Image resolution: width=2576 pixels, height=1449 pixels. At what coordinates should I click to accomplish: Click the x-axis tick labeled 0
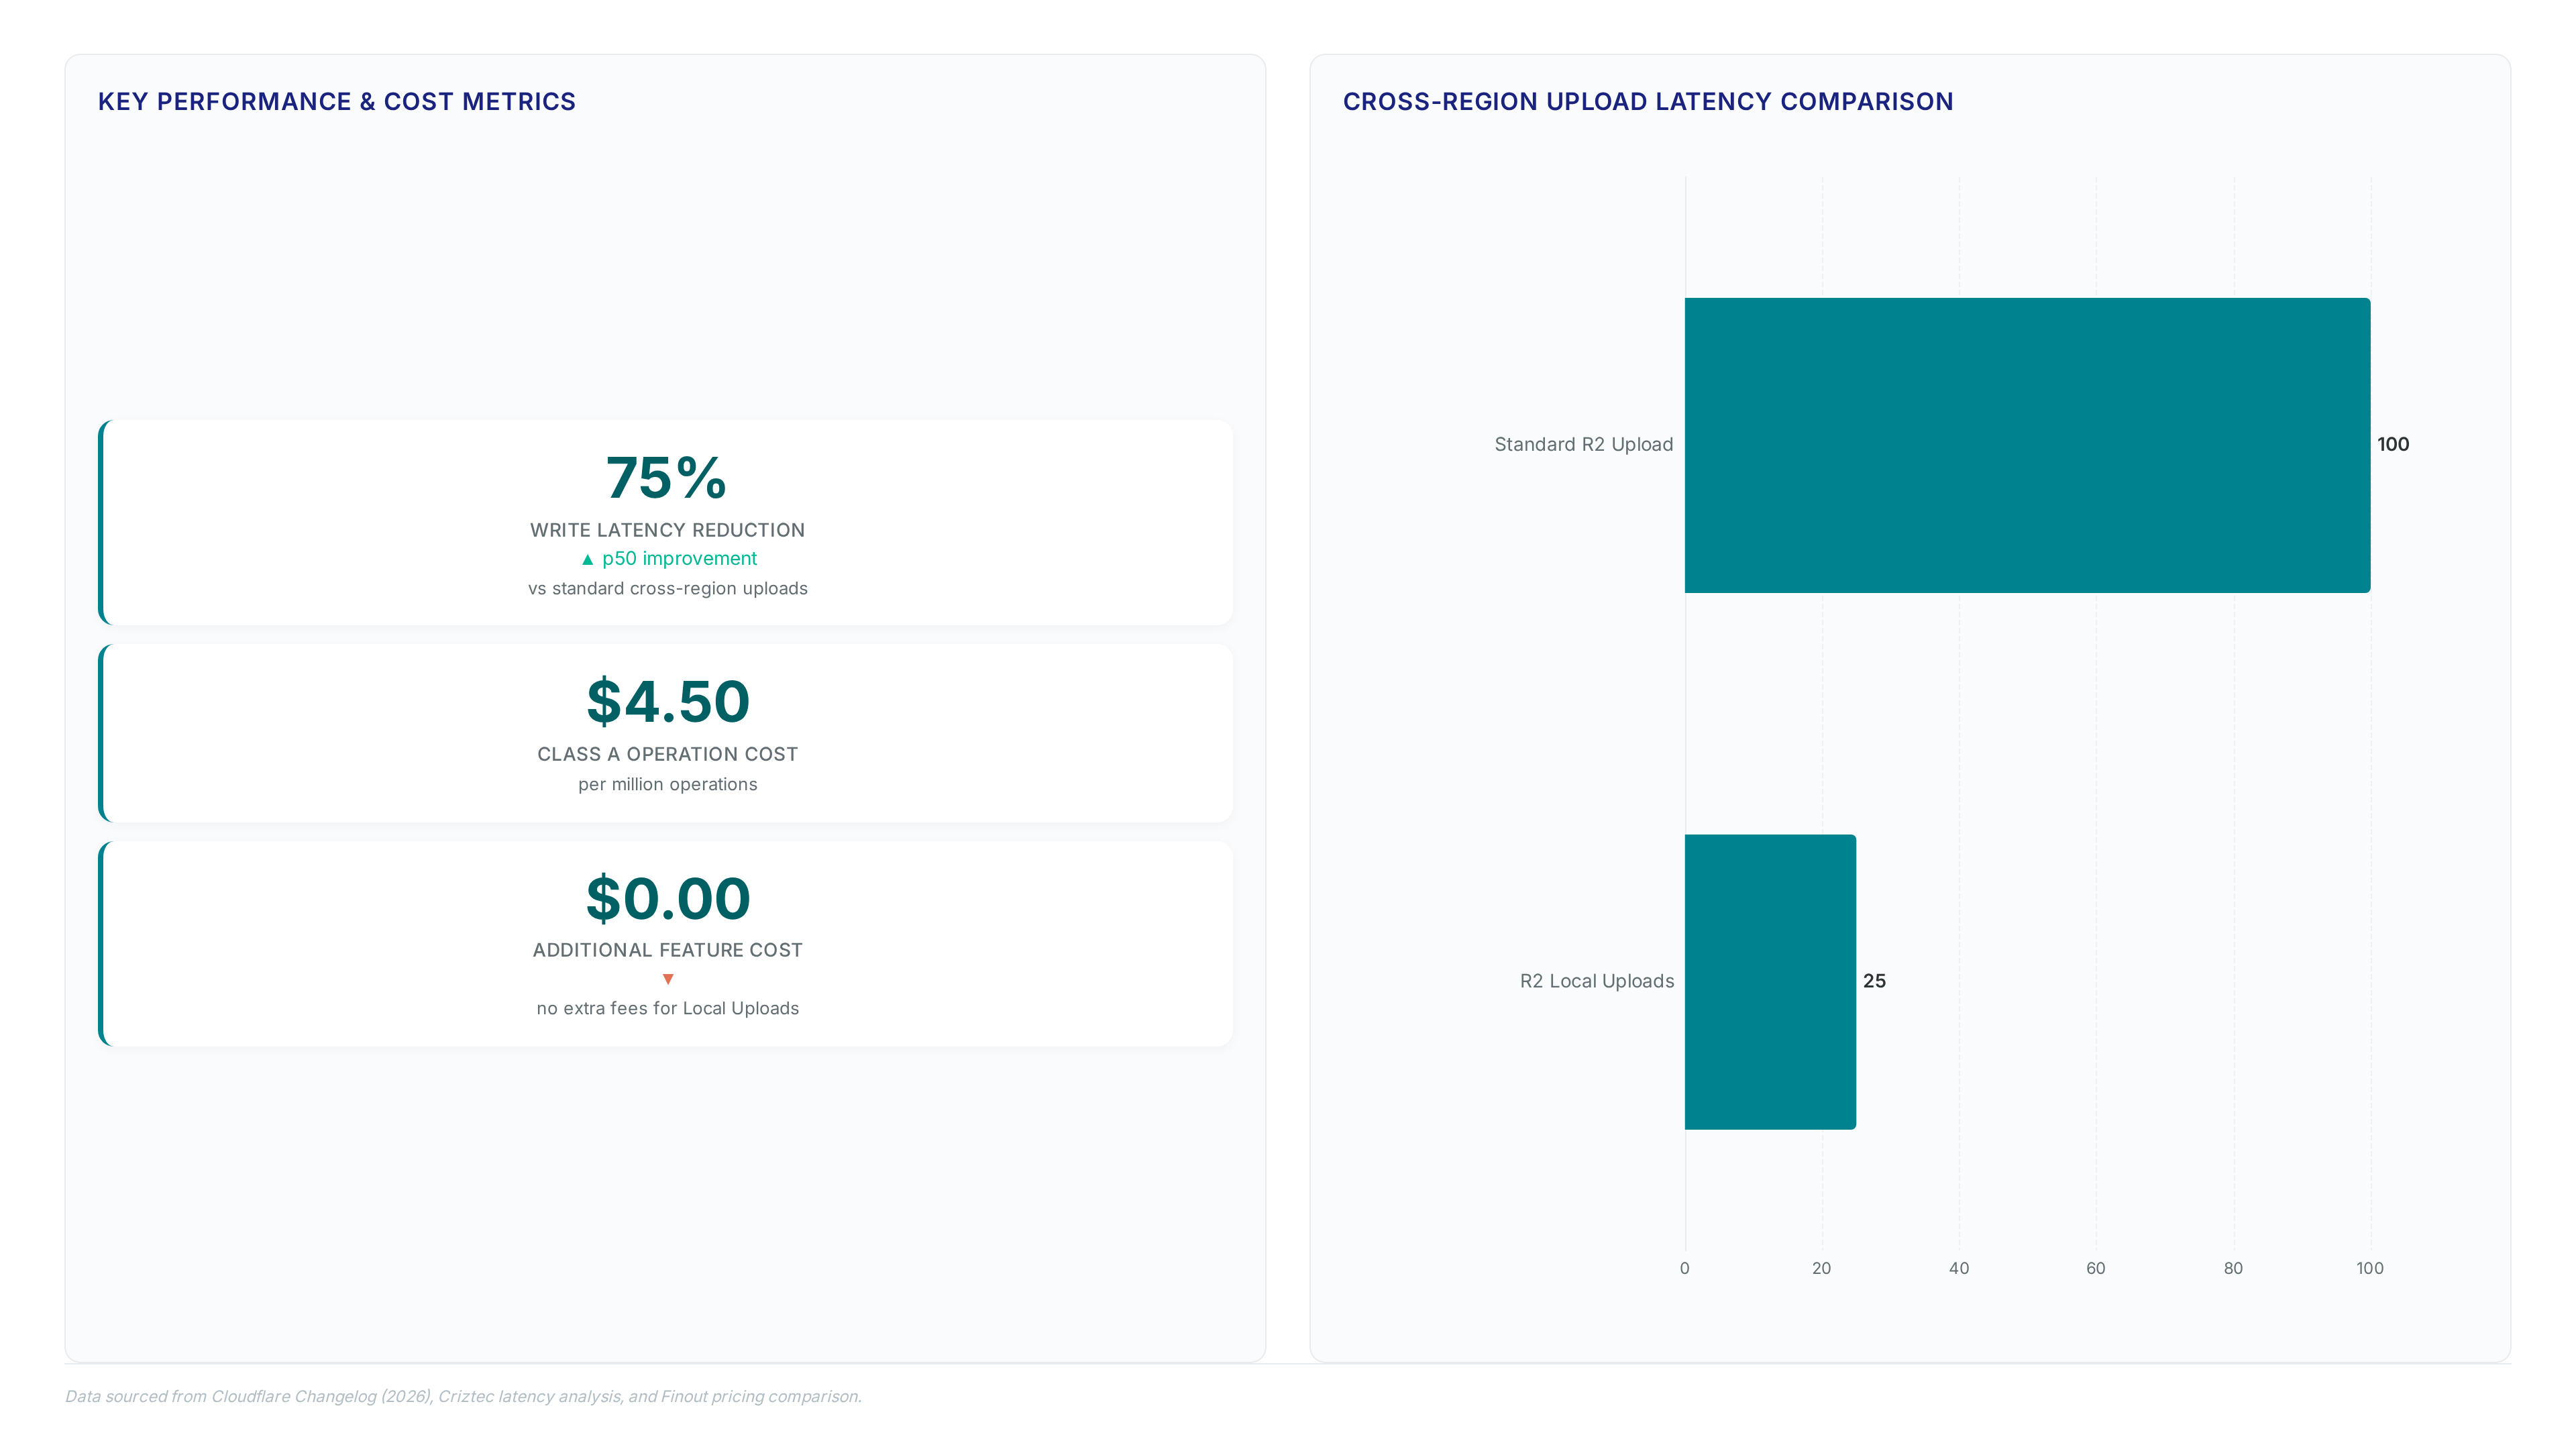click(x=1685, y=1268)
